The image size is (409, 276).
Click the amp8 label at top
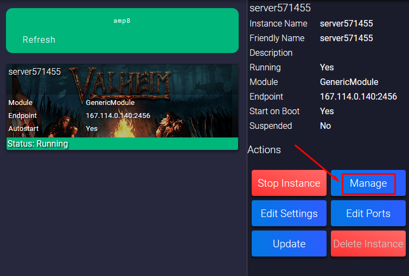[122, 21]
